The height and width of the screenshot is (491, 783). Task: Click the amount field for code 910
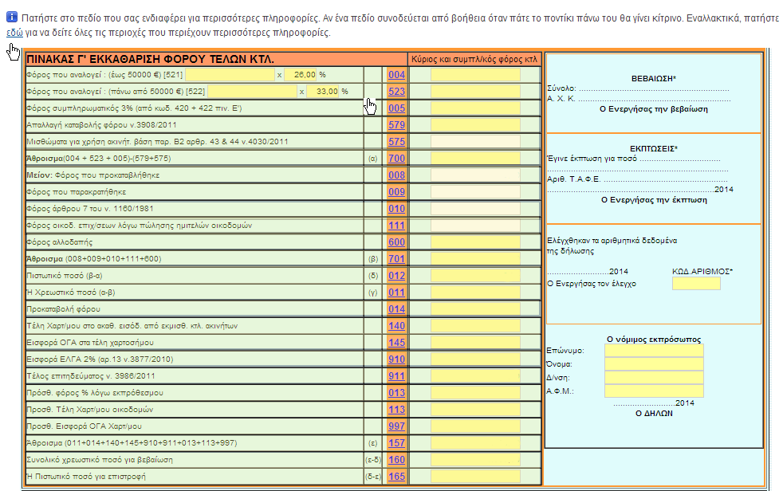coord(475,359)
